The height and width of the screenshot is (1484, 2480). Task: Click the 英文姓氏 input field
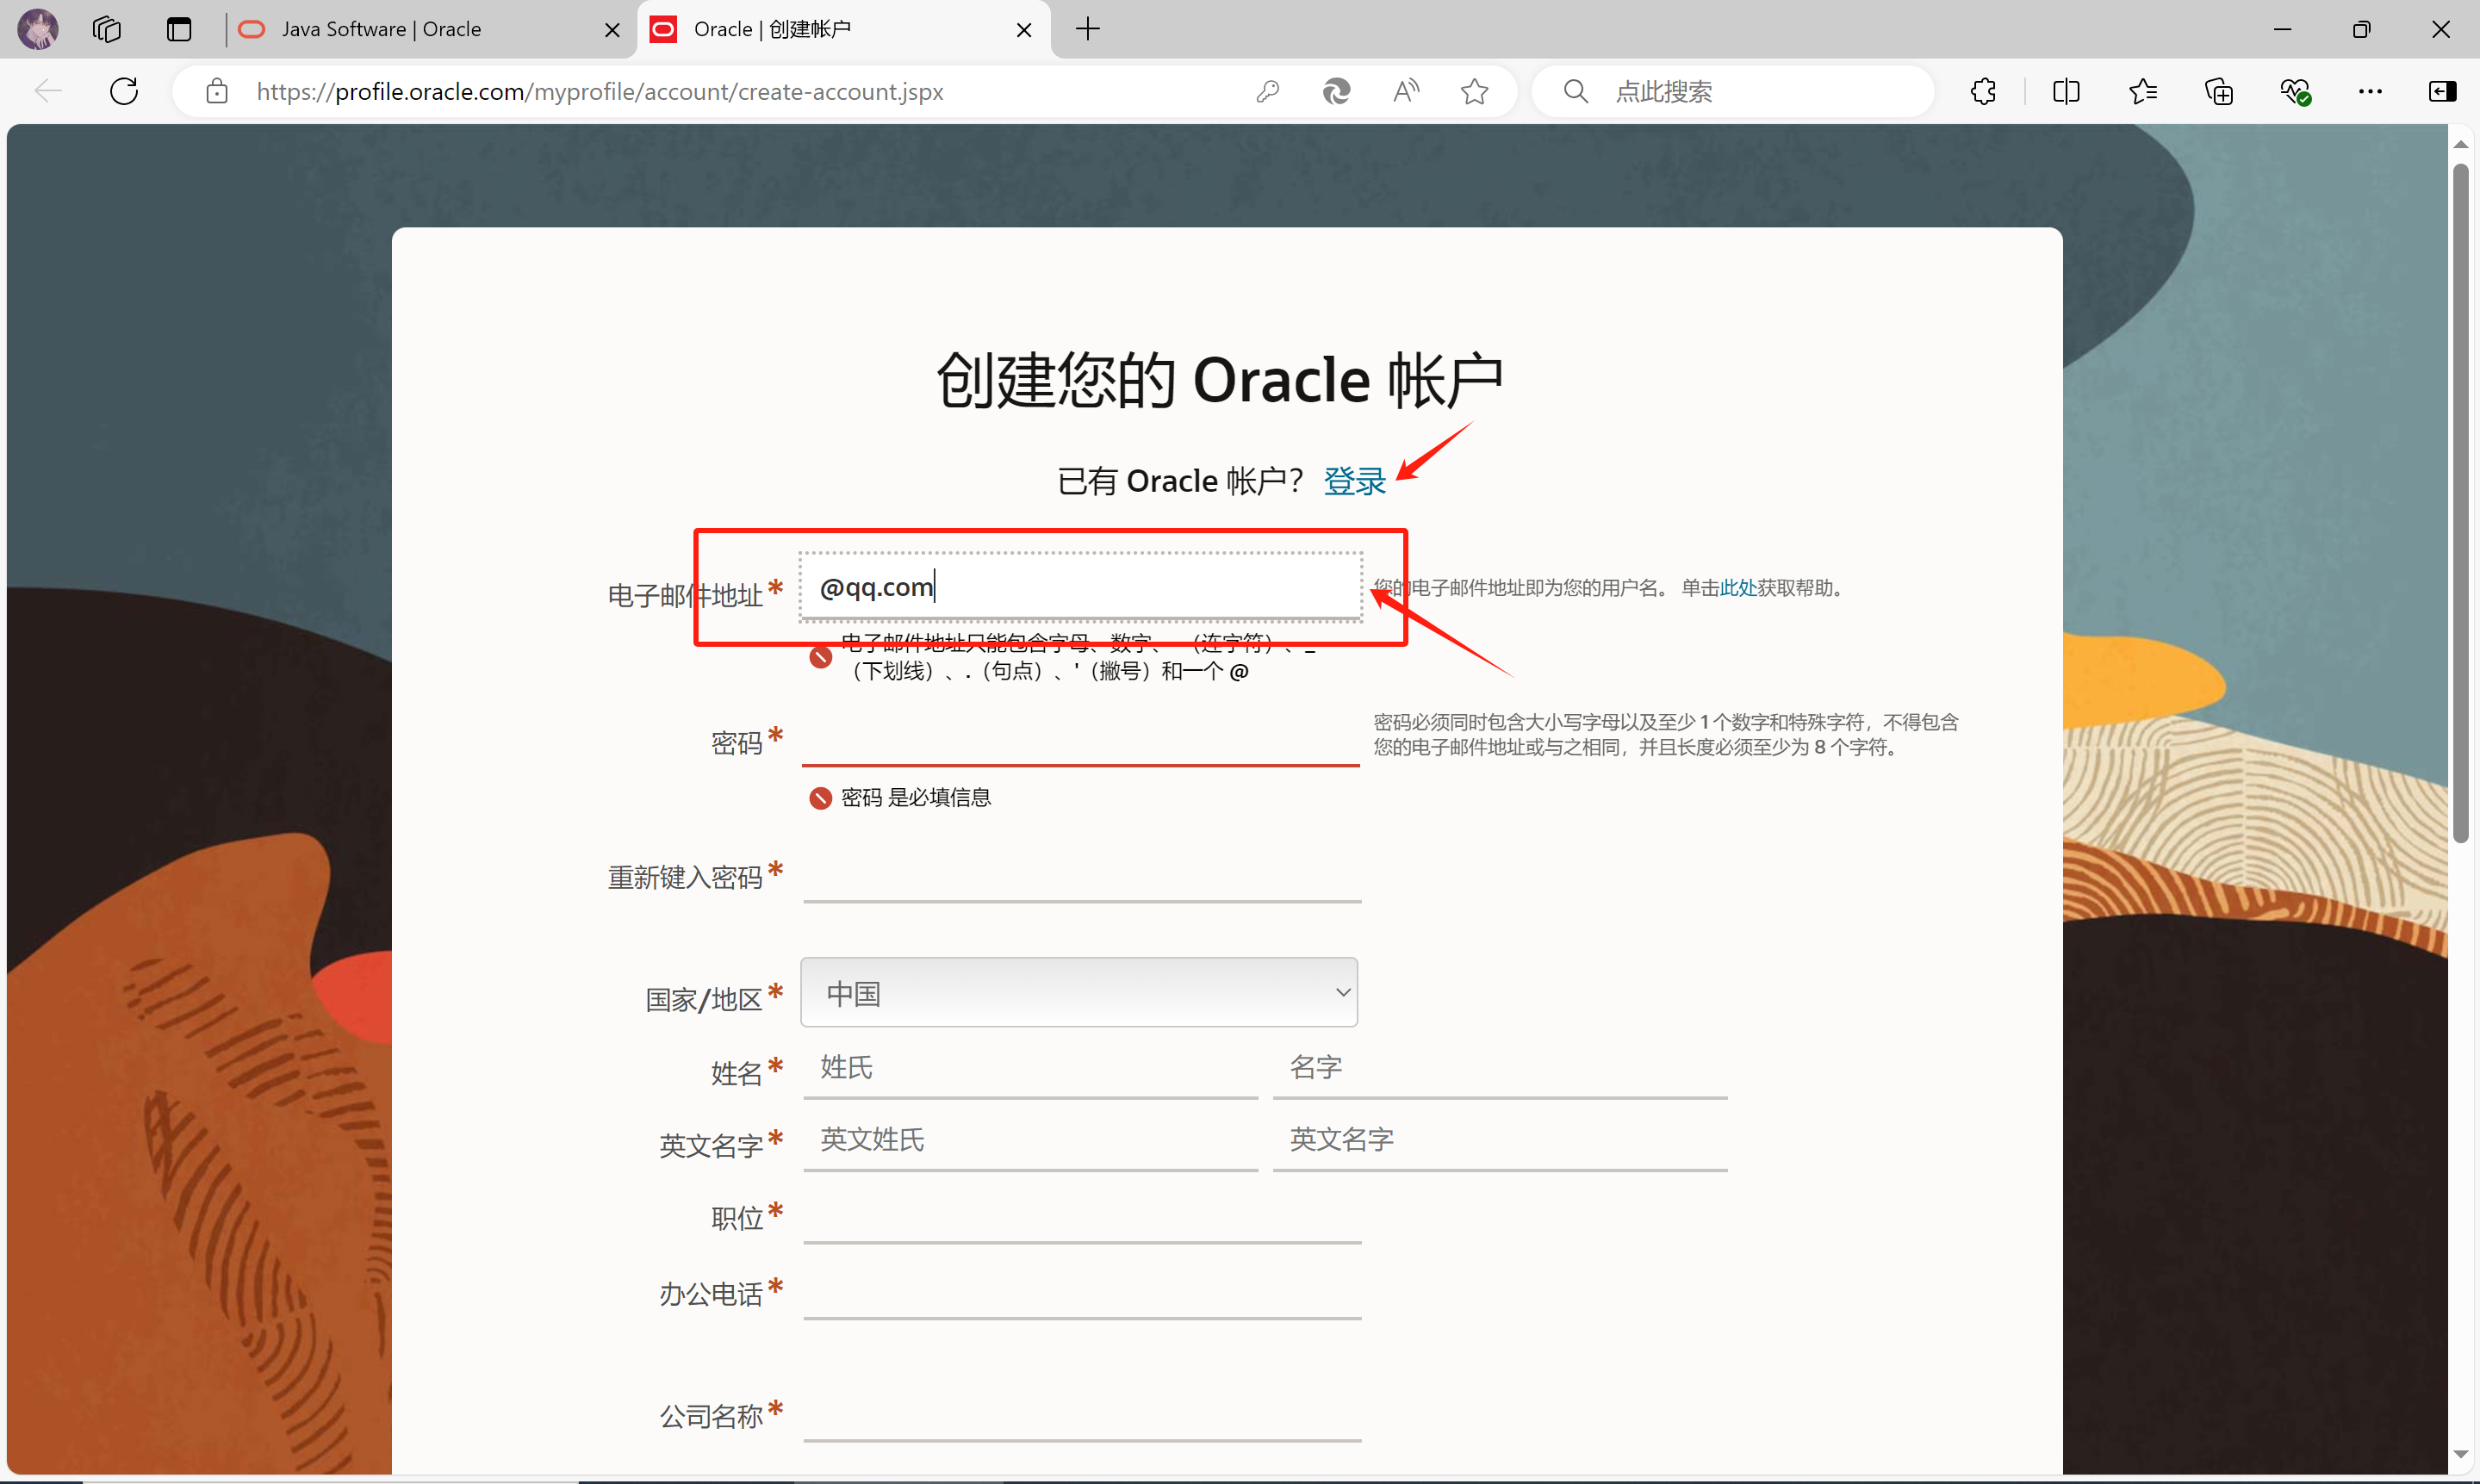1030,1140
